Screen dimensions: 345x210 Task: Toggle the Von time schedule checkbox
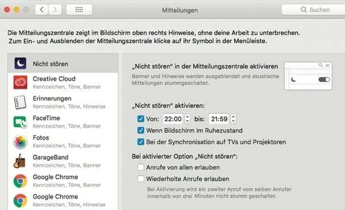[x=141, y=119]
